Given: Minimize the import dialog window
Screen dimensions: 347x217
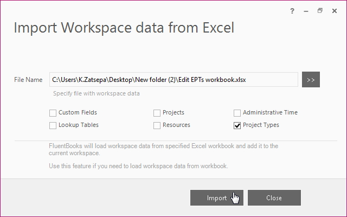Looking at the screenshot, I should tap(306, 11).
